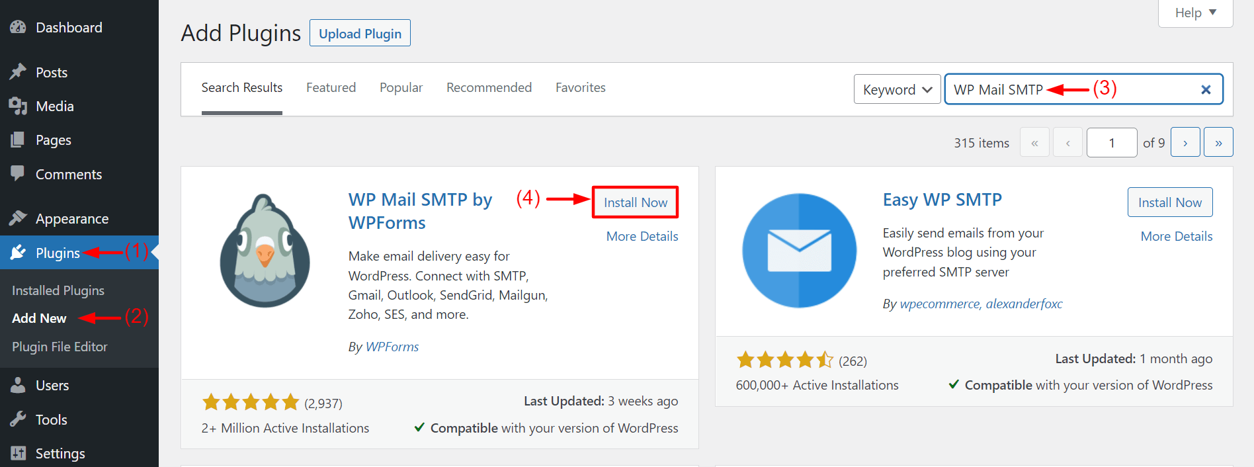Open Easy WP SMTP title link
Image resolution: width=1254 pixels, height=467 pixels.
tap(942, 200)
